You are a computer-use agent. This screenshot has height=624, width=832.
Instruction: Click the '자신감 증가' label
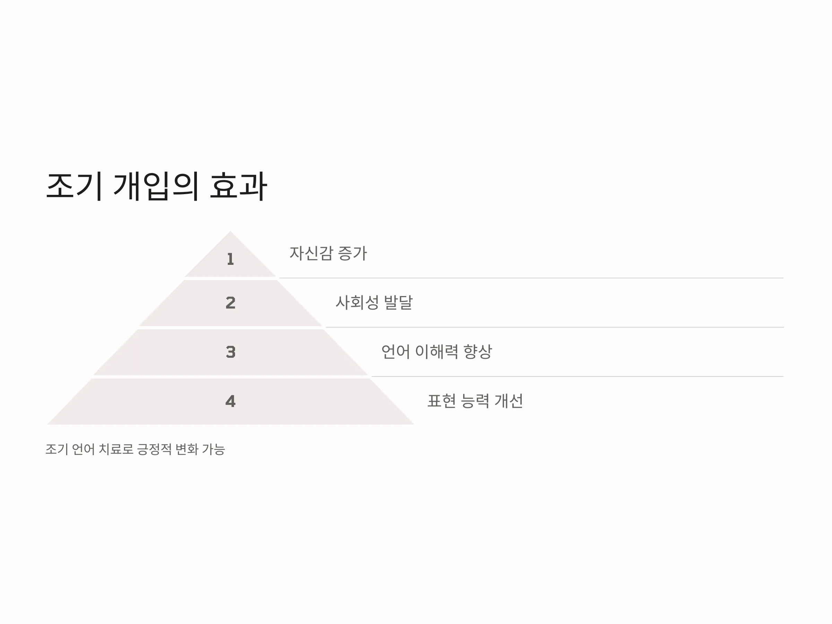(x=328, y=253)
